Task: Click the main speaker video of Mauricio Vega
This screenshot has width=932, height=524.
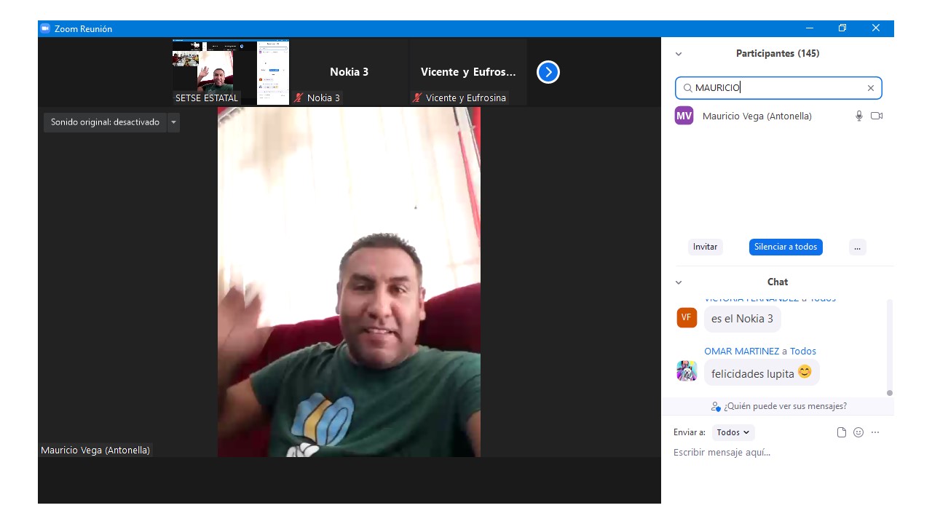Action: pyautogui.click(x=349, y=282)
